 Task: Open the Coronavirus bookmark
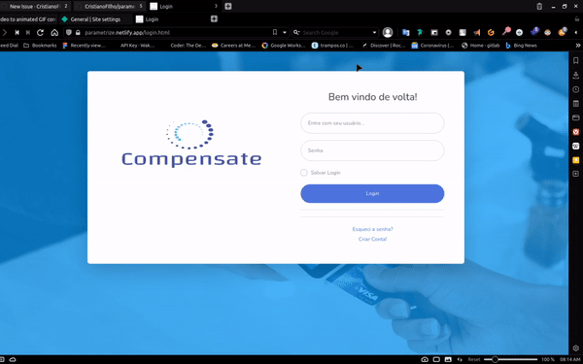pyautogui.click(x=432, y=46)
